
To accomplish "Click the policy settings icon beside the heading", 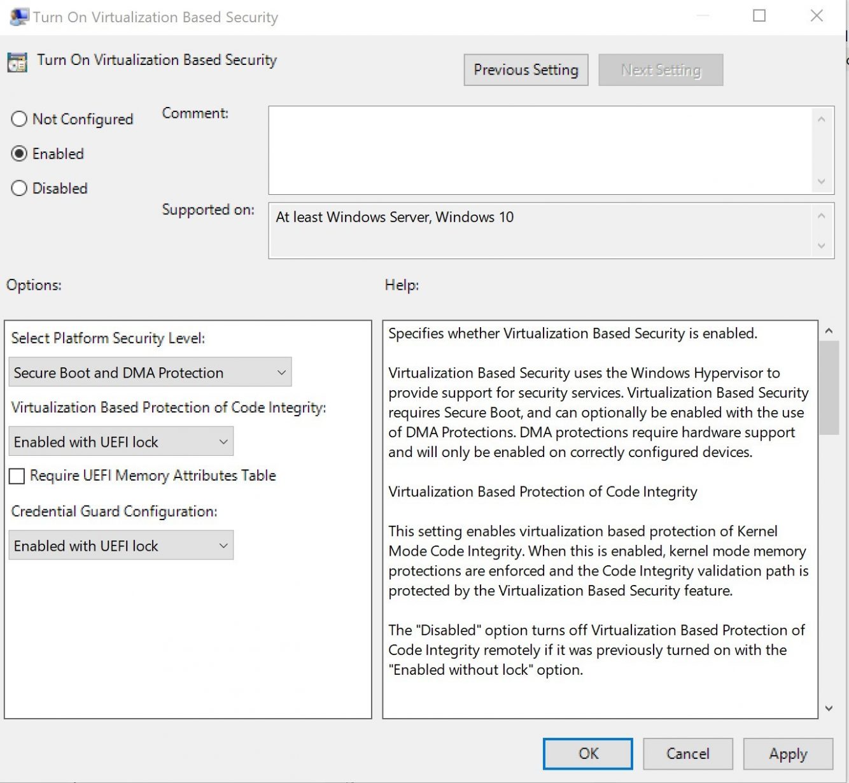I will [x=17, y=62].
